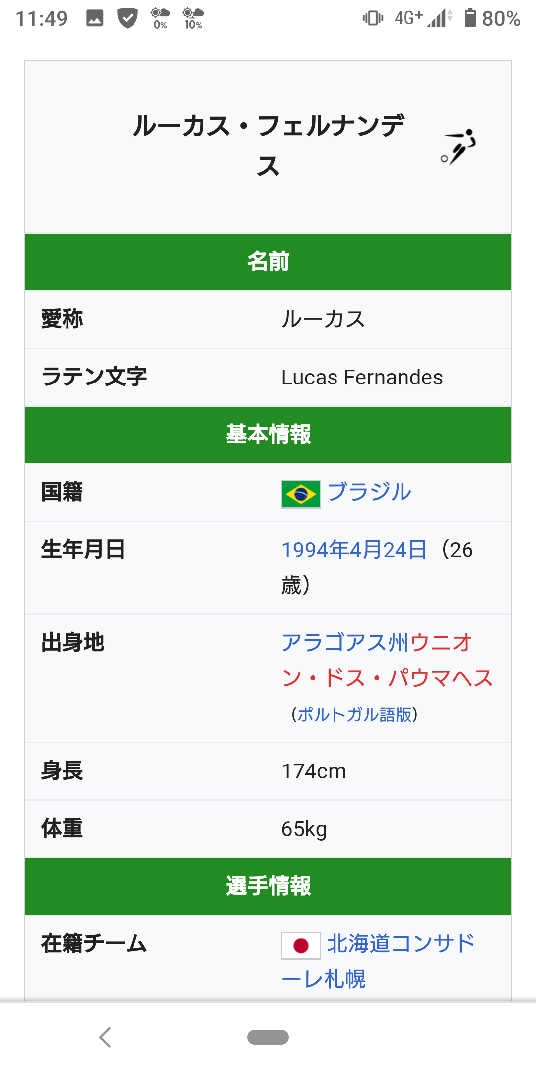Image resolution: width=536 pixels, height=1073 pixels.
Task: Tap the Android back arrow
Action: 105,1037
